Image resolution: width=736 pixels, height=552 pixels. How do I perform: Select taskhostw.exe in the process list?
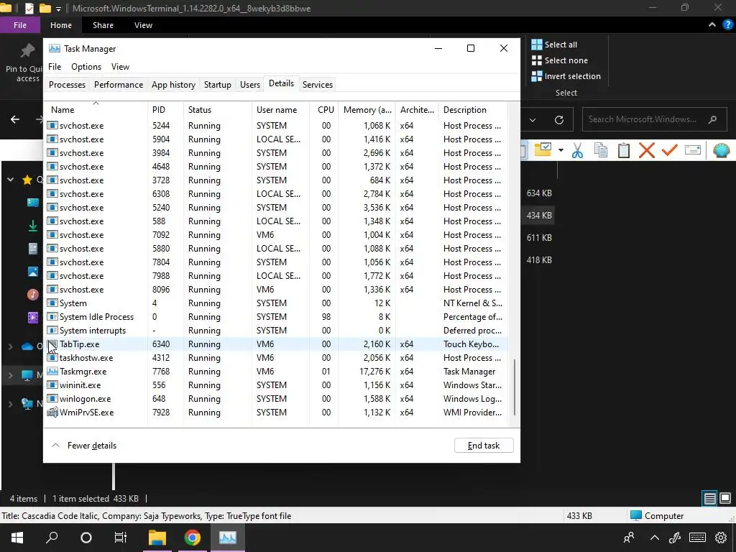(276, 358)
